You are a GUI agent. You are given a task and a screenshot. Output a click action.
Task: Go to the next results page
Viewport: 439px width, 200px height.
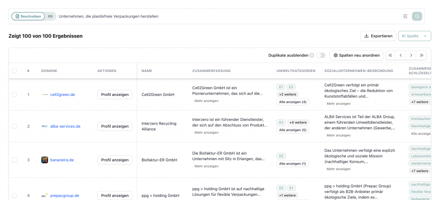pyautogui.click(x=411, y=55)
